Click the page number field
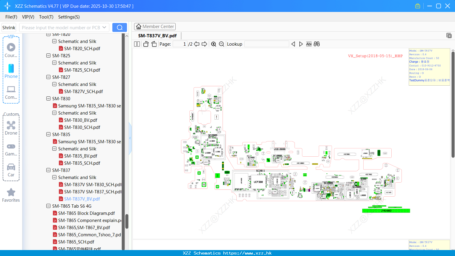The height and width of the screenshot is (256, 455). tap(180, 44)
